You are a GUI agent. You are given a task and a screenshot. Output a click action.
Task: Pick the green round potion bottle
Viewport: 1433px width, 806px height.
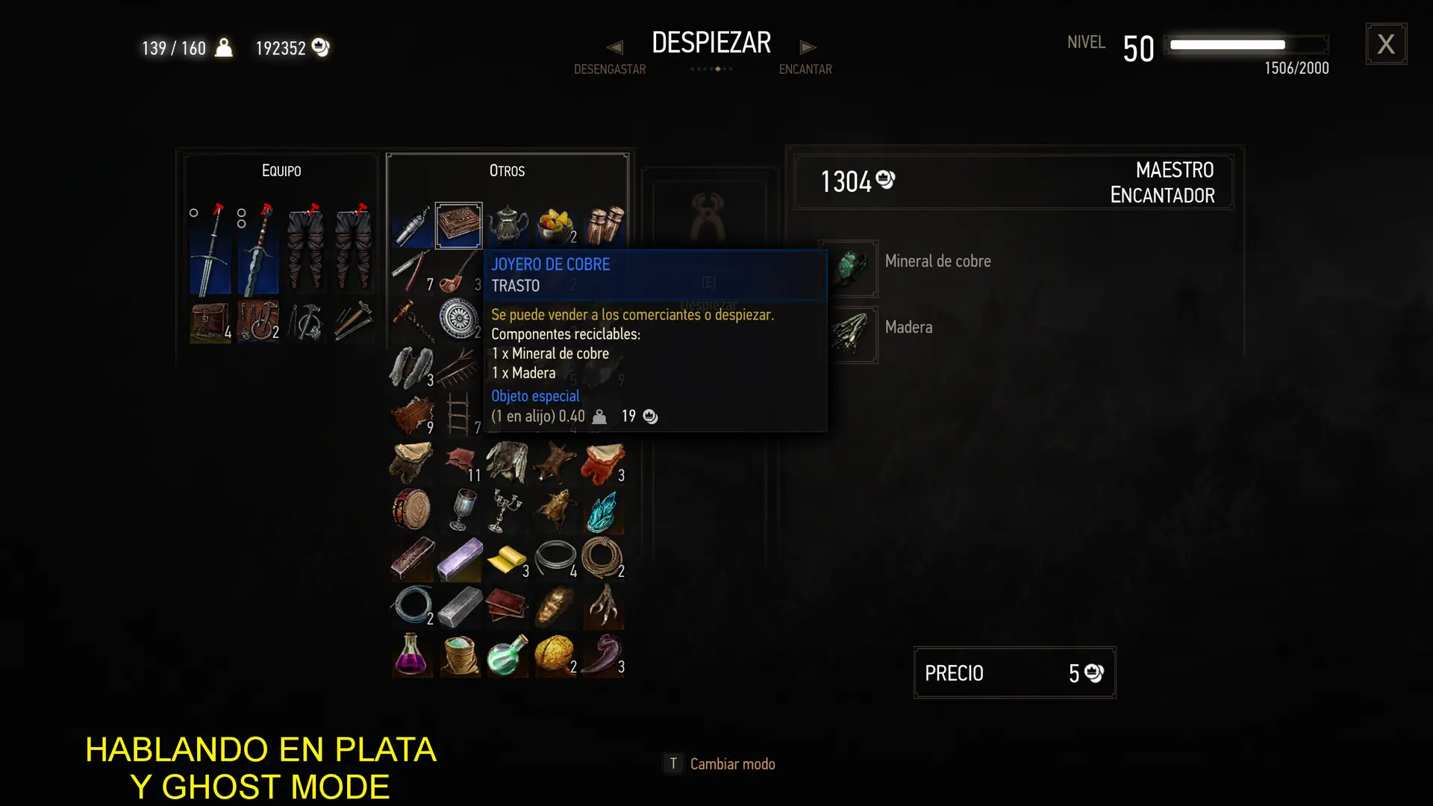(508, 655)
